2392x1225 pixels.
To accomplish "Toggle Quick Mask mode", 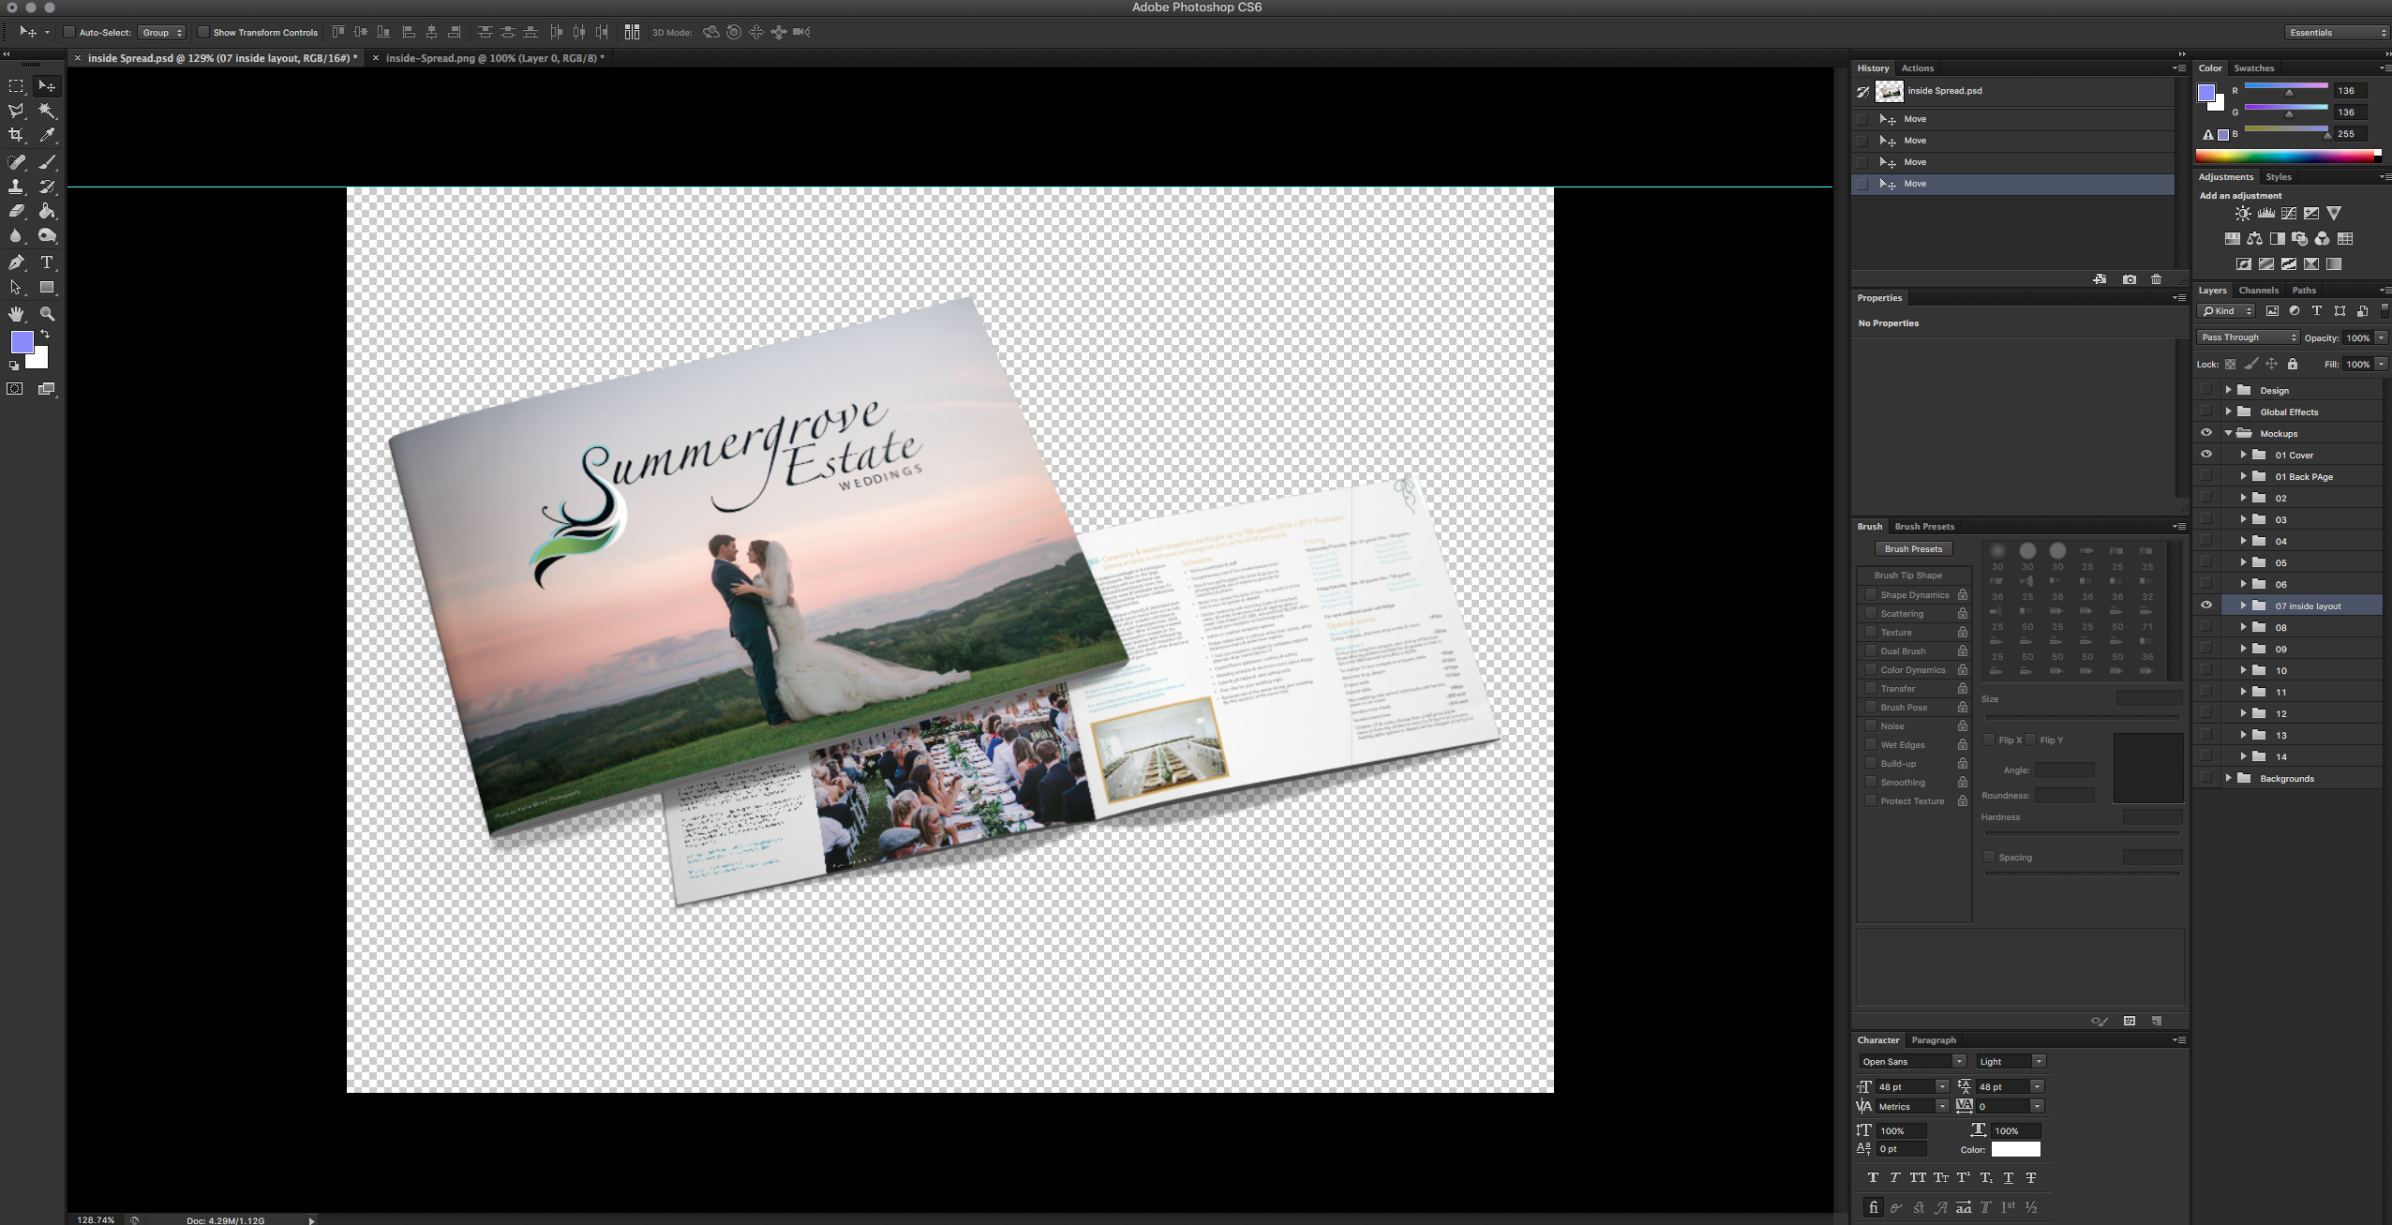I will [x=15, y=389].
